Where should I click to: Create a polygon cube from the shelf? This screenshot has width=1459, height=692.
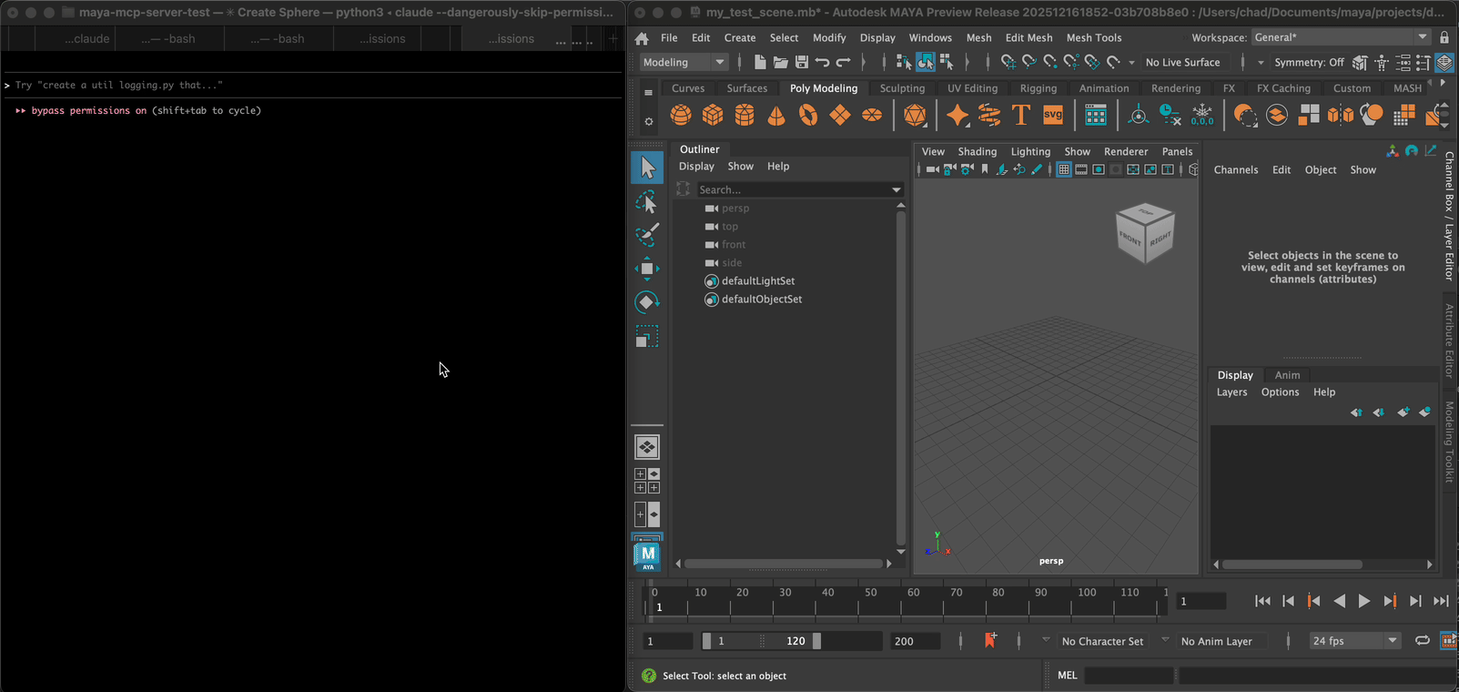(x=713, y=116)
